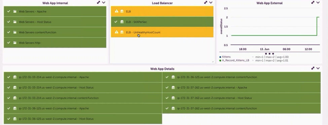Open the Web Servers content/function group
328x125 pixels.
click(x=55, y=32)
